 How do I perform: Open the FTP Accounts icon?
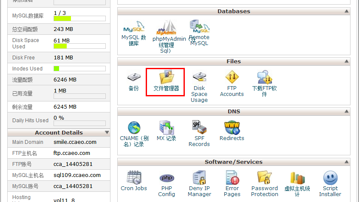click(x=232, y=77)
